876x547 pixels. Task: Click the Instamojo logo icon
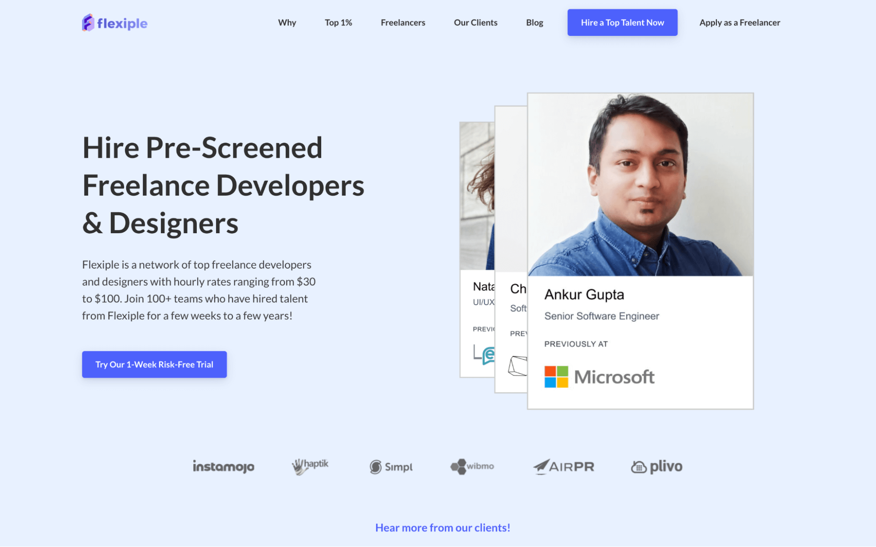coord(223,466)
